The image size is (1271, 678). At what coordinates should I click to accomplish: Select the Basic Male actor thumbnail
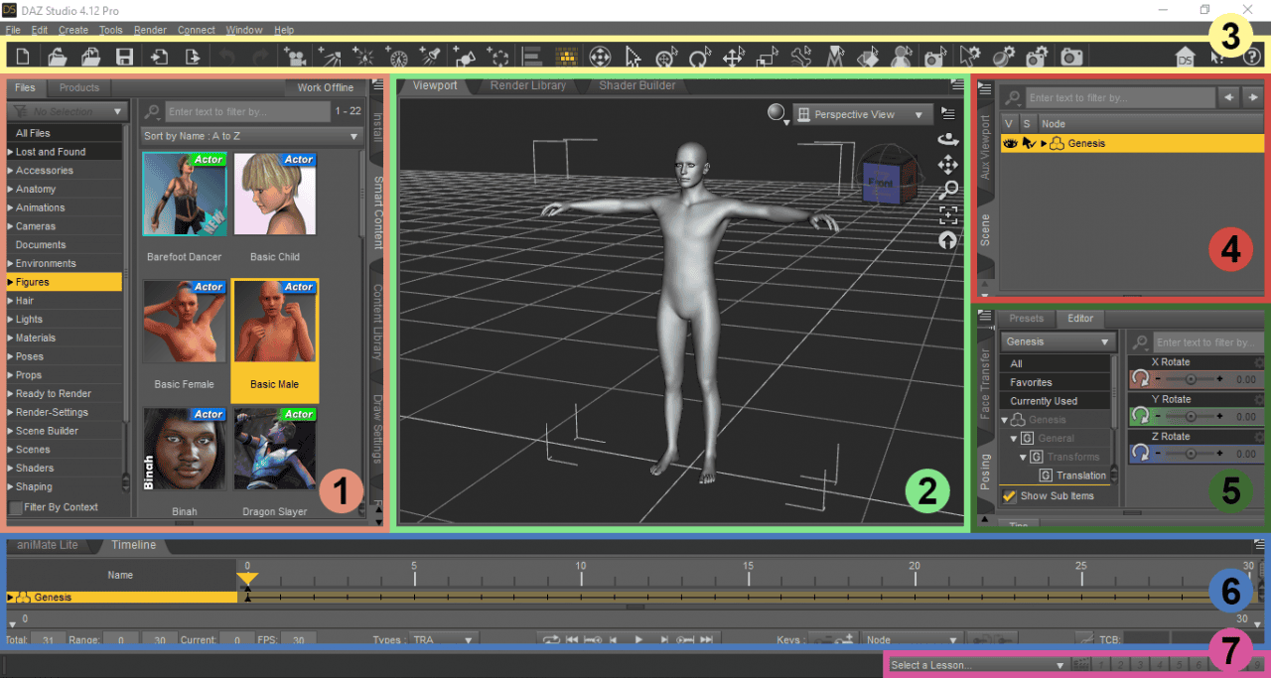click(x=274, y=321)
